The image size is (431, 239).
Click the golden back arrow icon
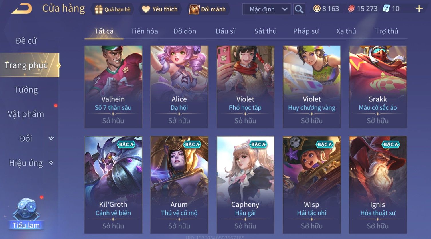[x=22, y=9]
